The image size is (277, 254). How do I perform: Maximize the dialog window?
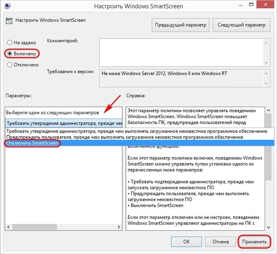251,5
